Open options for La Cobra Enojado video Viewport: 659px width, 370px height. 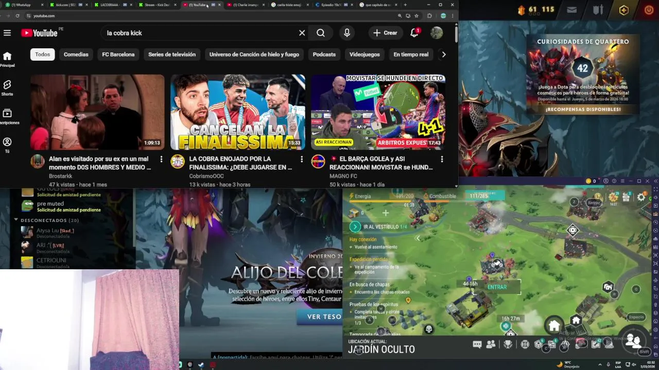coord(302,159)
